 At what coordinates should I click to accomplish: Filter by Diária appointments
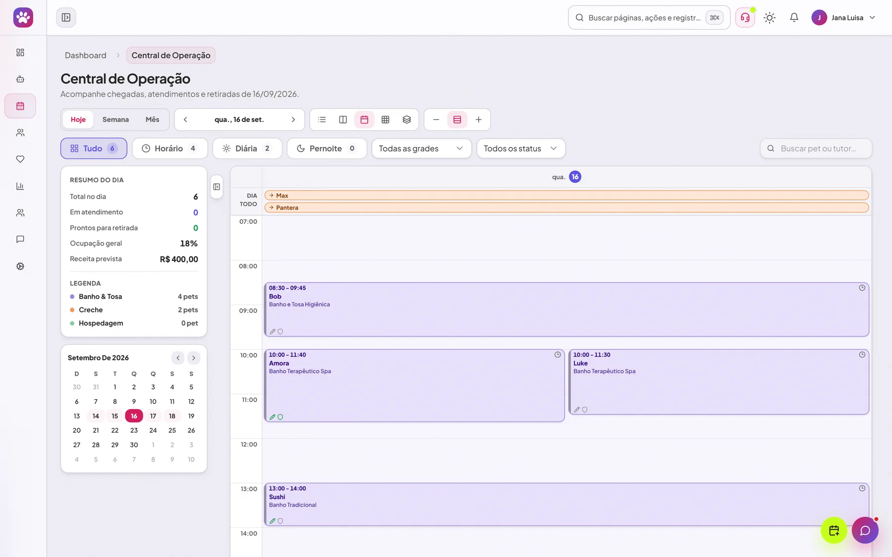[x=247, y=149]
